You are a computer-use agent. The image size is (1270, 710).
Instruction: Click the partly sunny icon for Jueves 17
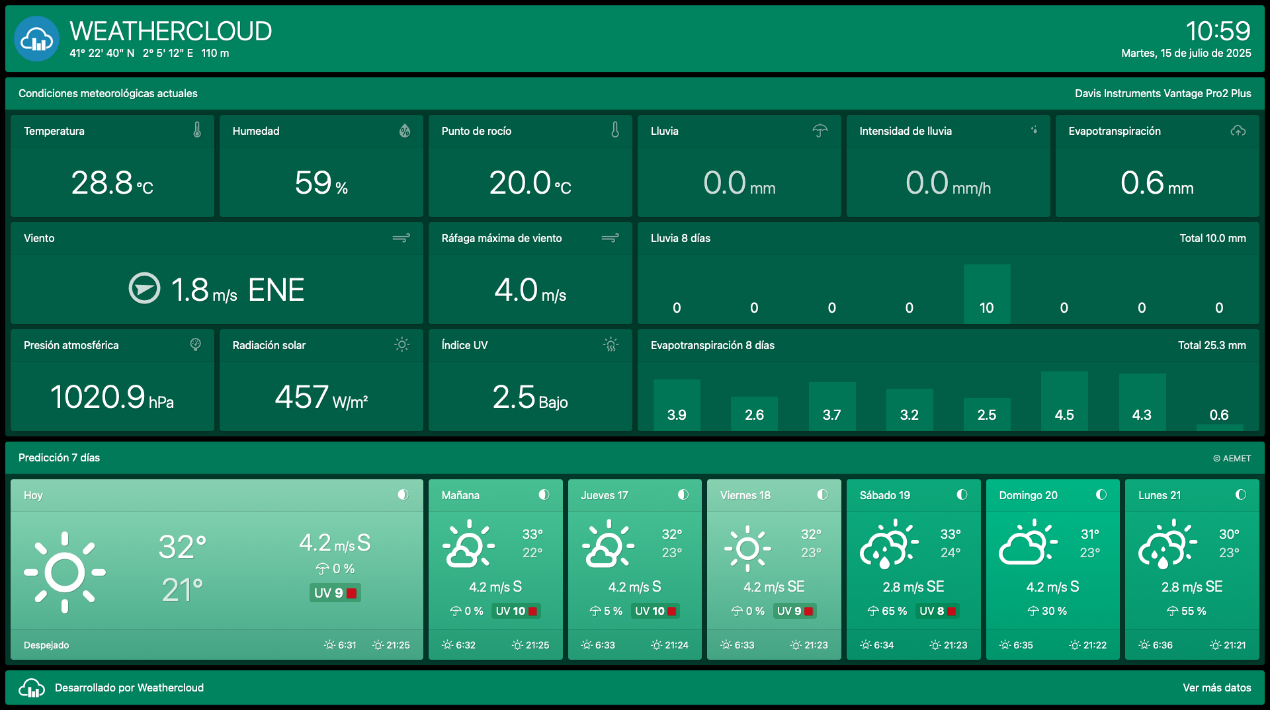(x=608, y=544)
